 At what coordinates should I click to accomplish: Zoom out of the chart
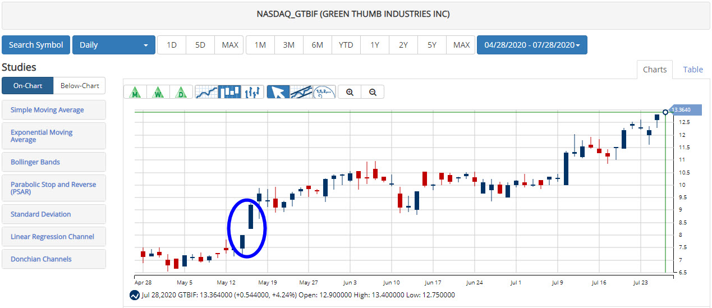(x=373, y=92)
